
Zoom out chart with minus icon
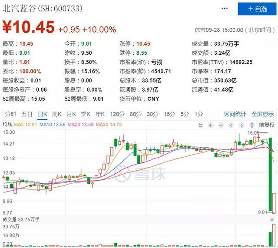[x=221, y=126]
